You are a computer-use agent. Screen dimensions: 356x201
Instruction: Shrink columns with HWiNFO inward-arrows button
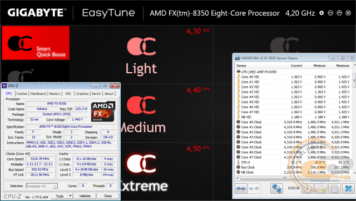pos(254,188)
